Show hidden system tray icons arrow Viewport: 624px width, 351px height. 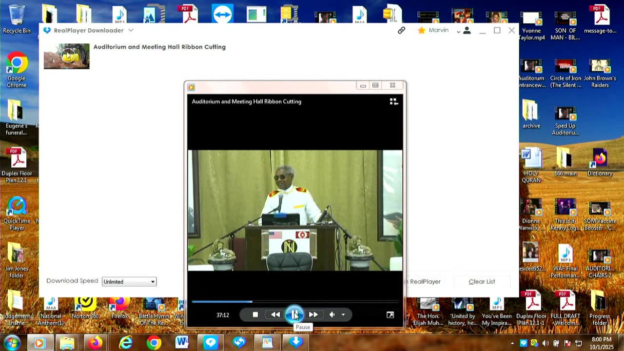point(512,343)
